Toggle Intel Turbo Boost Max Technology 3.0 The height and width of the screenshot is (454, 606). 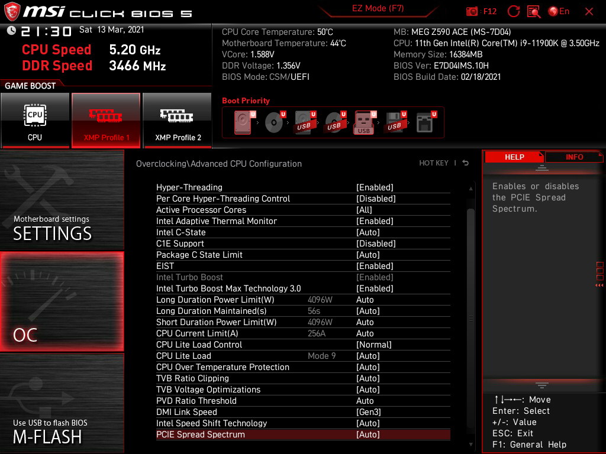(x=303, y=288)
